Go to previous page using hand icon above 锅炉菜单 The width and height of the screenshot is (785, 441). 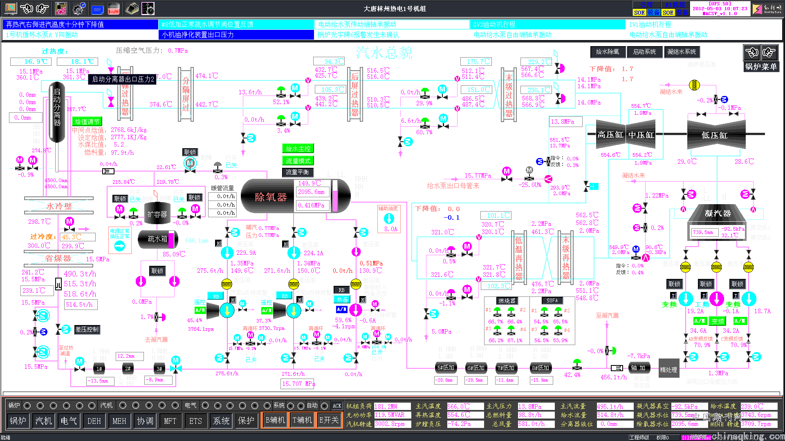click(x=752, y=52)
